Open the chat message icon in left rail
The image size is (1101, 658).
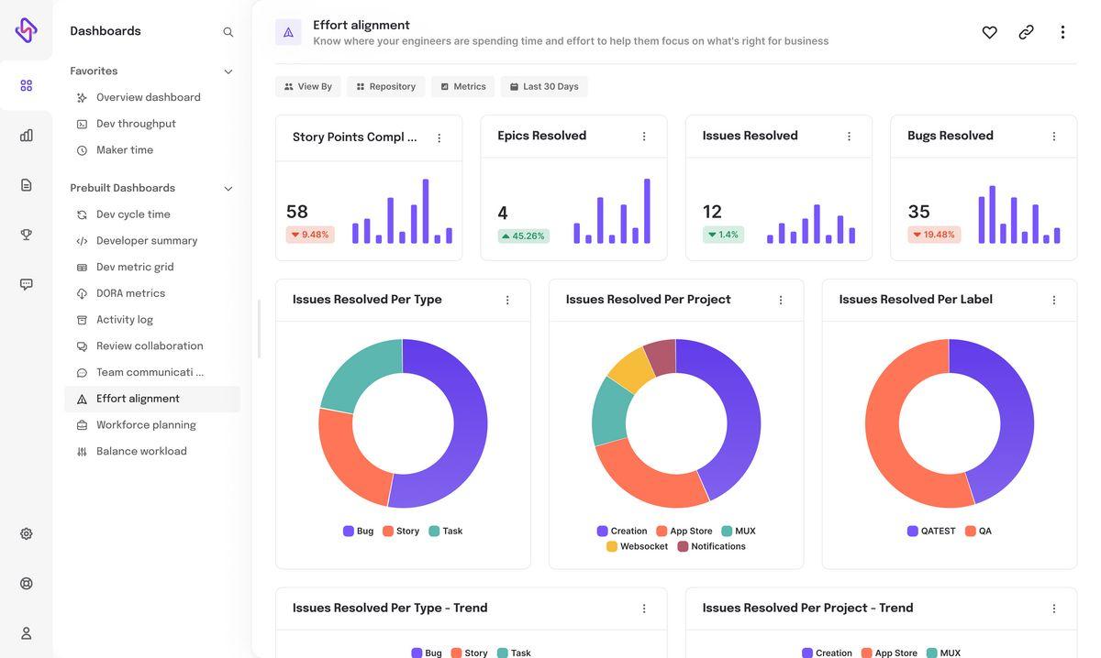click(x=26, y=284)
